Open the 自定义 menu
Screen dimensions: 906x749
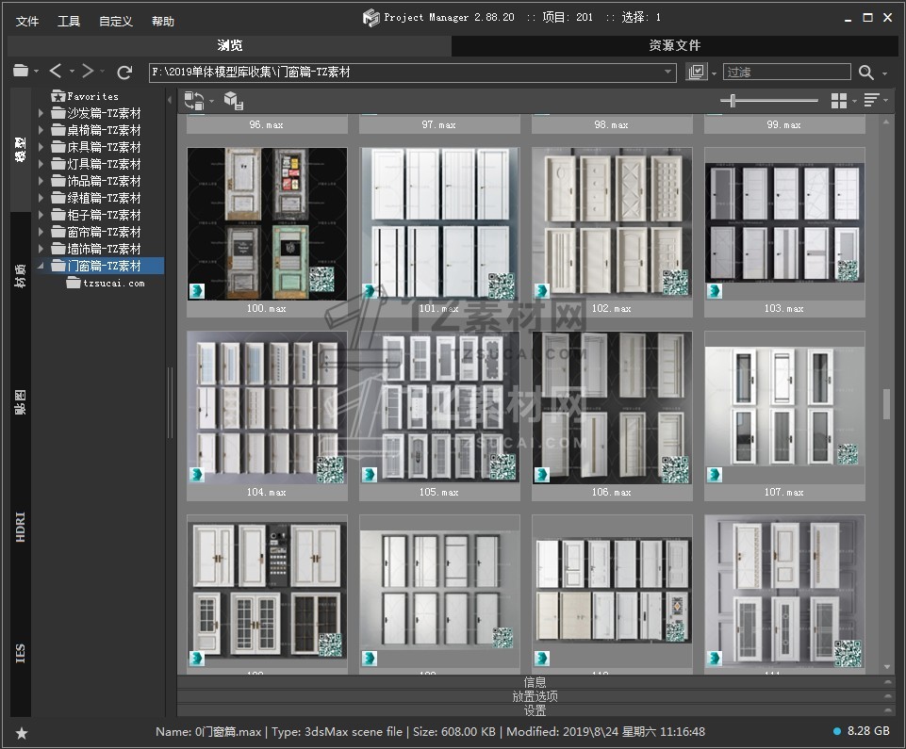tap(116, 21)
